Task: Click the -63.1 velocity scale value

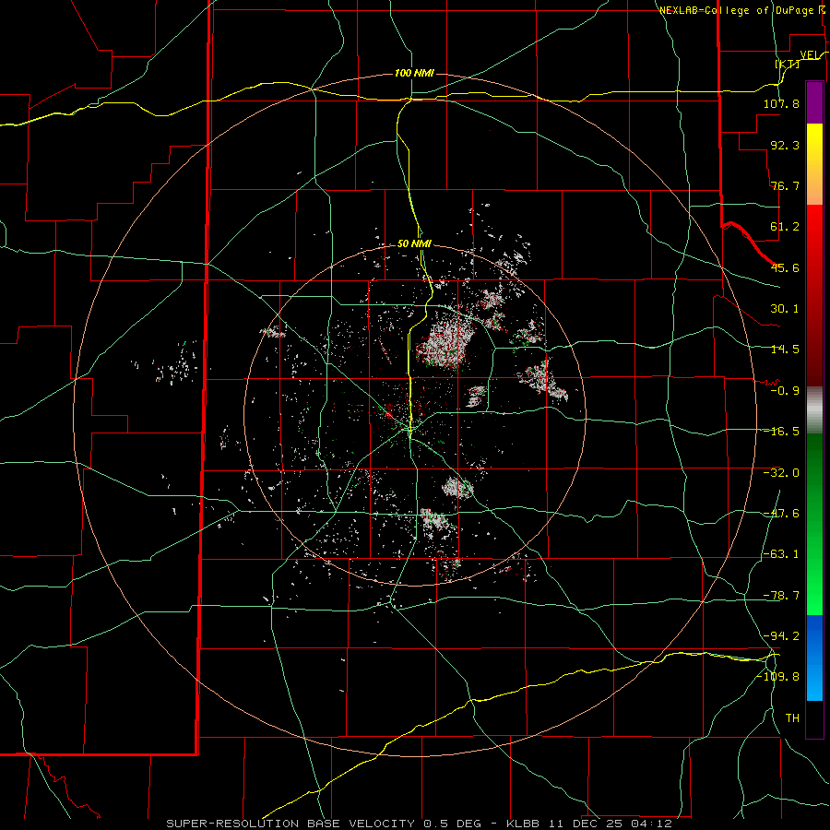Action: (781, 554)
